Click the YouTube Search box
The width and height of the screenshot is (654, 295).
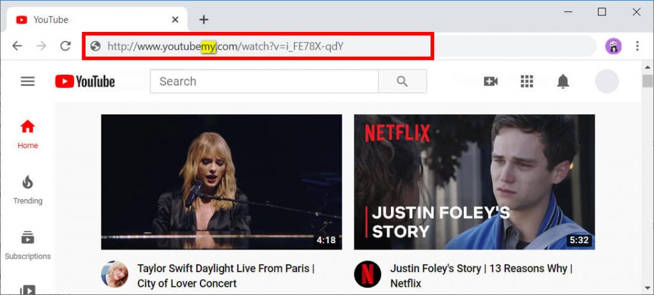[264, 81]
